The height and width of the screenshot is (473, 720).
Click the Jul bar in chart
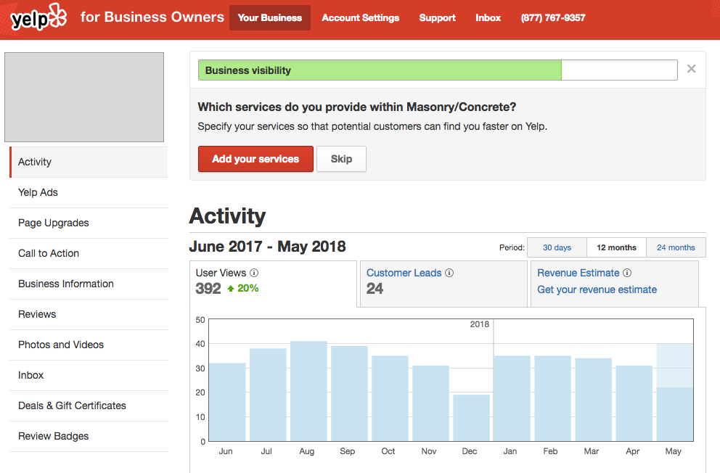[x=268, y=395]
